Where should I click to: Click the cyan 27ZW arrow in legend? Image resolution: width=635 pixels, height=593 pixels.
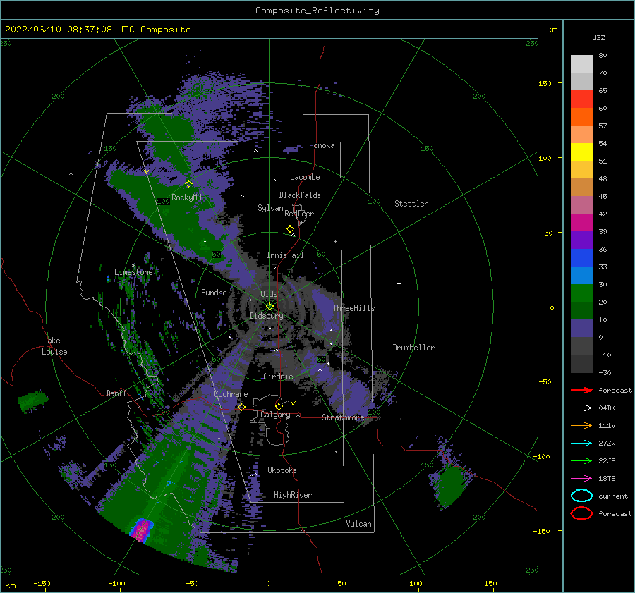(x=581, y=444)
